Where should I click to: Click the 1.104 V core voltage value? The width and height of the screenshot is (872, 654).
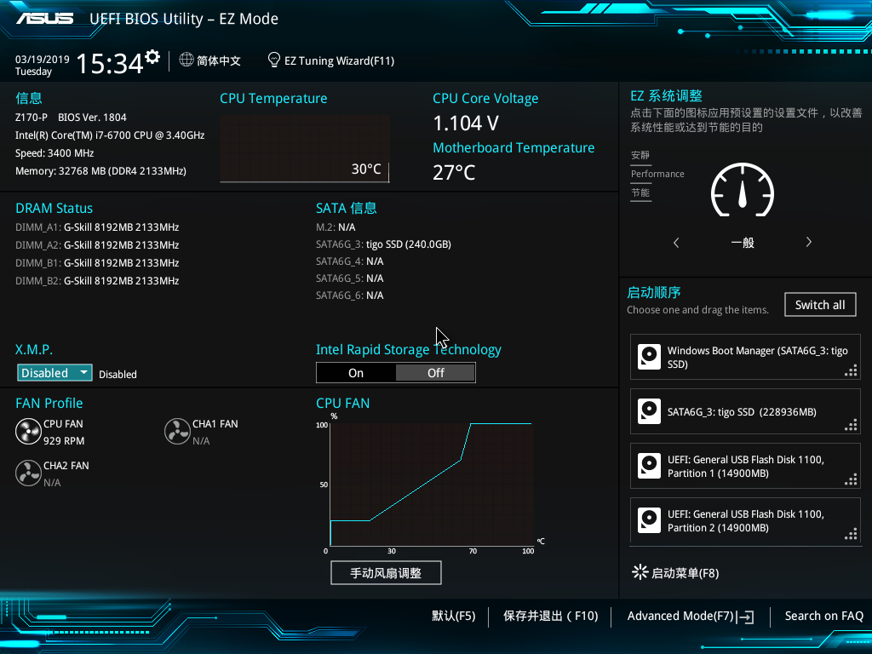[x=466, y=123]
